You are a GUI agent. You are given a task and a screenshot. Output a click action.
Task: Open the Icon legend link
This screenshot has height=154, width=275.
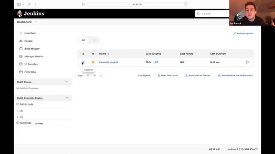[144, 75]
